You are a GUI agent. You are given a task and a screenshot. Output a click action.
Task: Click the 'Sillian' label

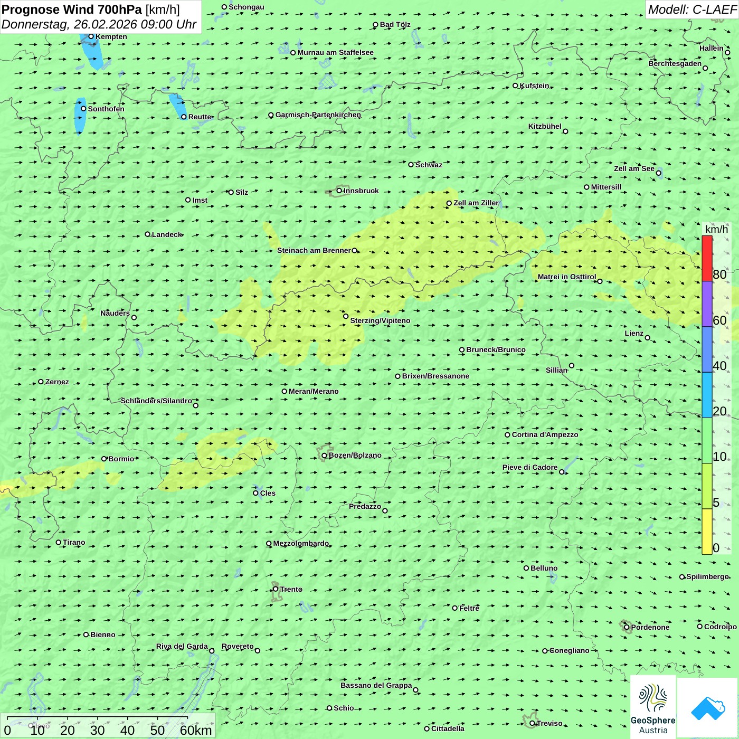pyautogui.click(x=556, y=370)
